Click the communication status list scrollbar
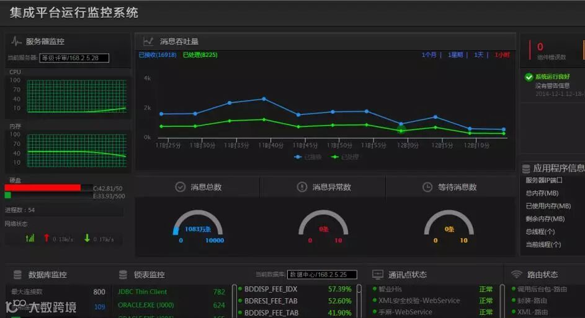This screenshot has height=318, width=585. 502,301
